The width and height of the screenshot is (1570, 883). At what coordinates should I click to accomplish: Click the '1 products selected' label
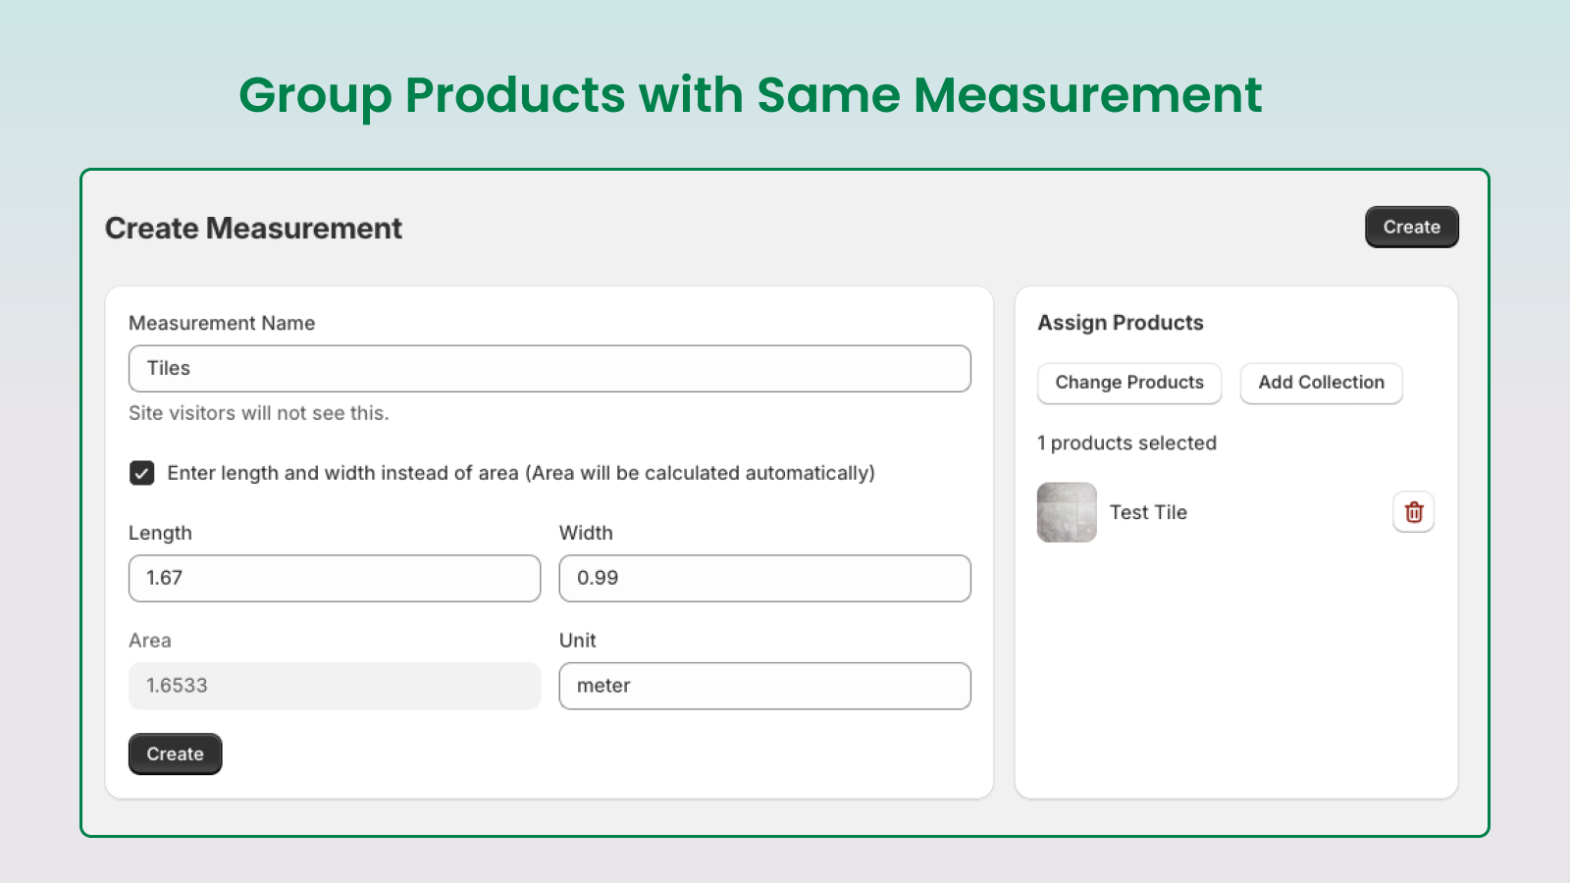(1126, 442)
